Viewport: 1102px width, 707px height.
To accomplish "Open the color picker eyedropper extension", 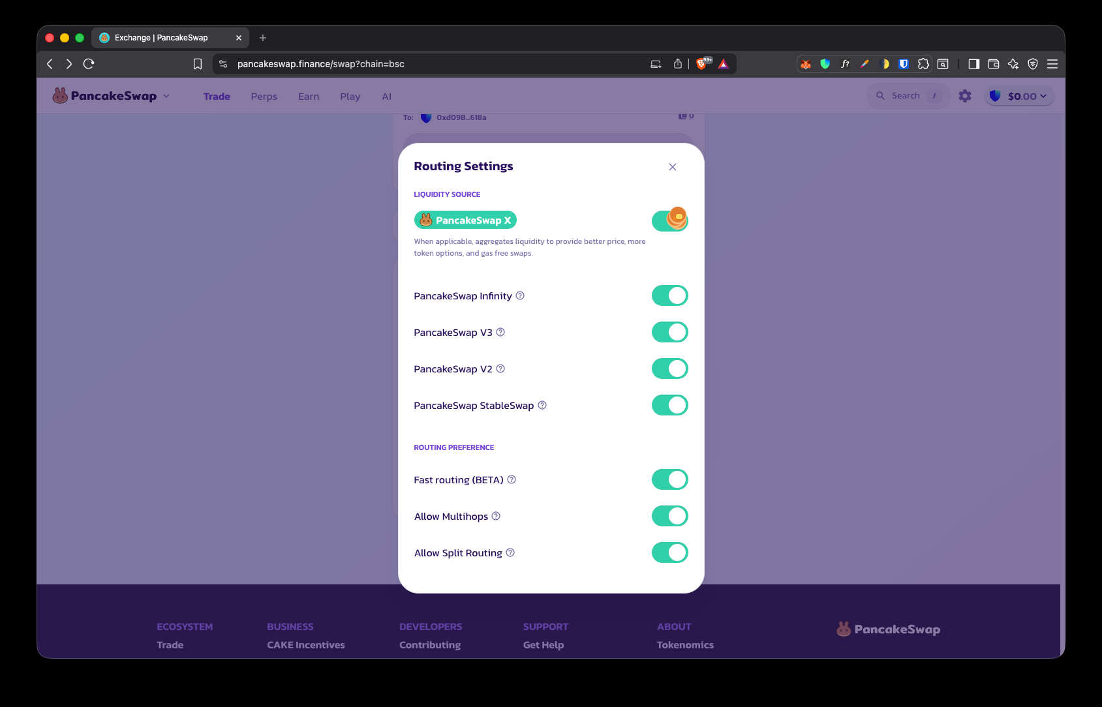I will tap(865, 64).
